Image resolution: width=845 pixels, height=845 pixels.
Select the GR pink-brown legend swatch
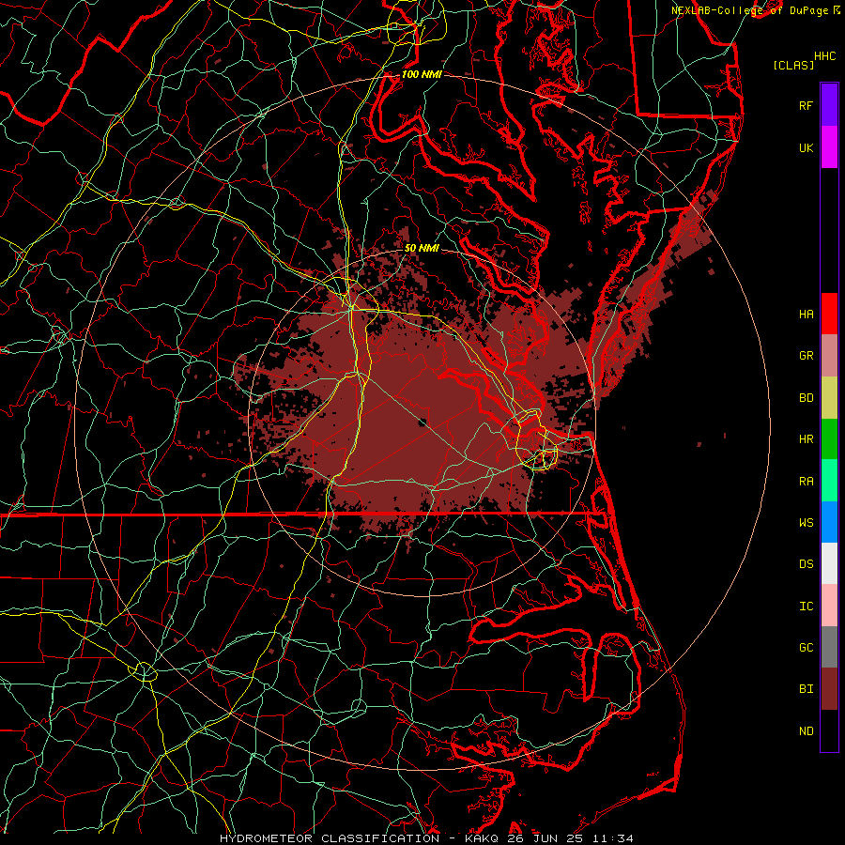(x=829, y=356)
